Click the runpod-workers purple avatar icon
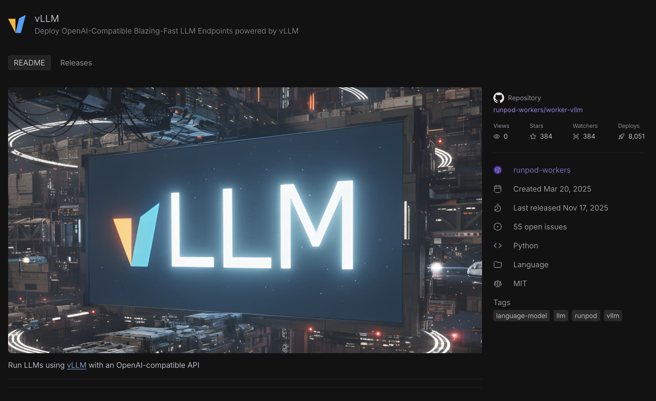 coord(497,170)
